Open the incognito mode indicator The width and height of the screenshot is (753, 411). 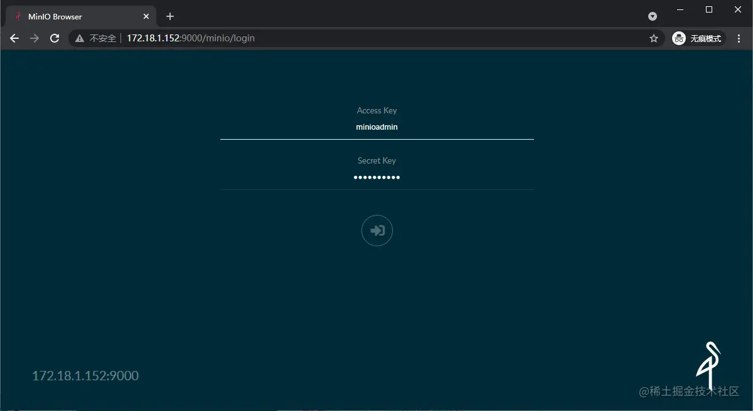click(697, 38)
